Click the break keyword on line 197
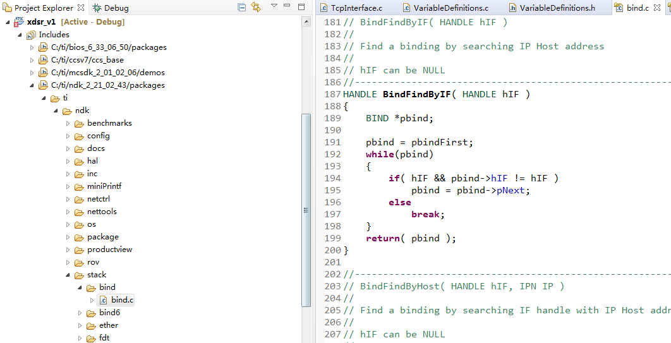671x343 pixels. pyautogui.click(x=425, y=214)
